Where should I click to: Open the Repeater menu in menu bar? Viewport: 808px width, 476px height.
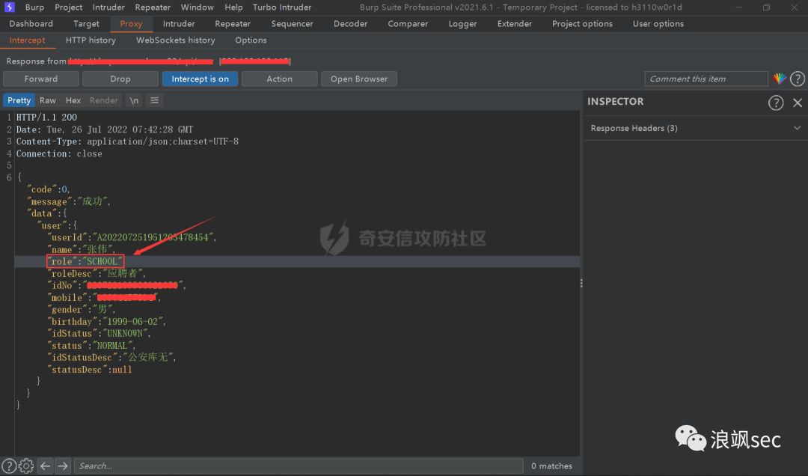coord(153,7)
